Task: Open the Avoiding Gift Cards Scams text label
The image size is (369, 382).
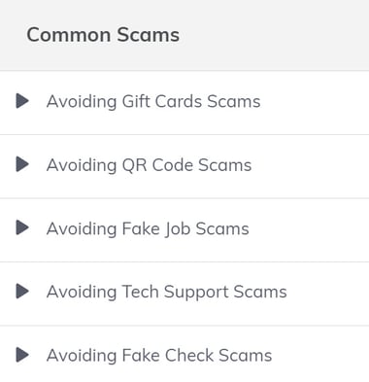Action: [x=153, y=101]
